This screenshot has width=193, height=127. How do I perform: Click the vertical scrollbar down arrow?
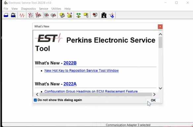click(x=160, y=88)
